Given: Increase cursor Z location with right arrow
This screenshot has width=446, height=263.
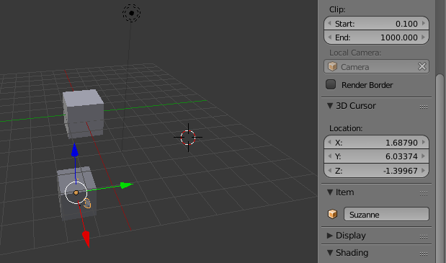Looking at the screenshot, I should click(x=424, y=171).
